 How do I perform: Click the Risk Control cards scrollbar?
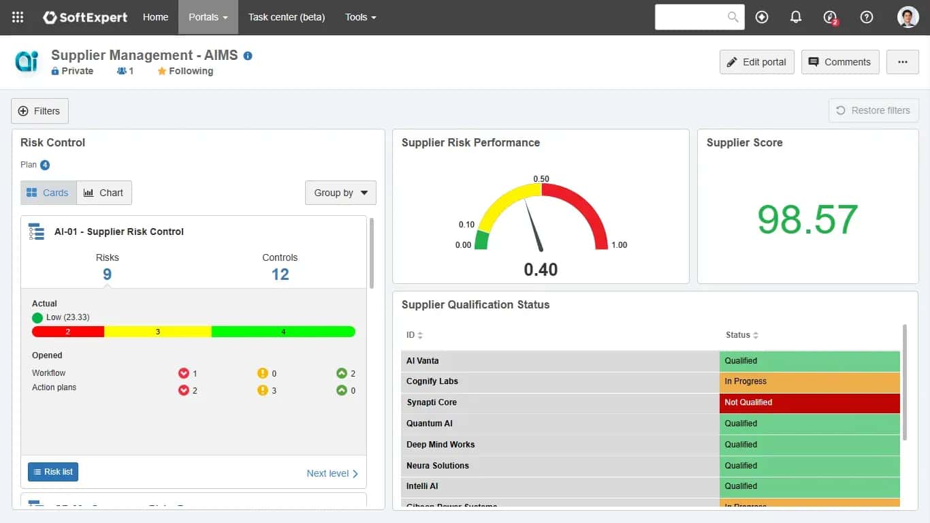tap(372, 253)
